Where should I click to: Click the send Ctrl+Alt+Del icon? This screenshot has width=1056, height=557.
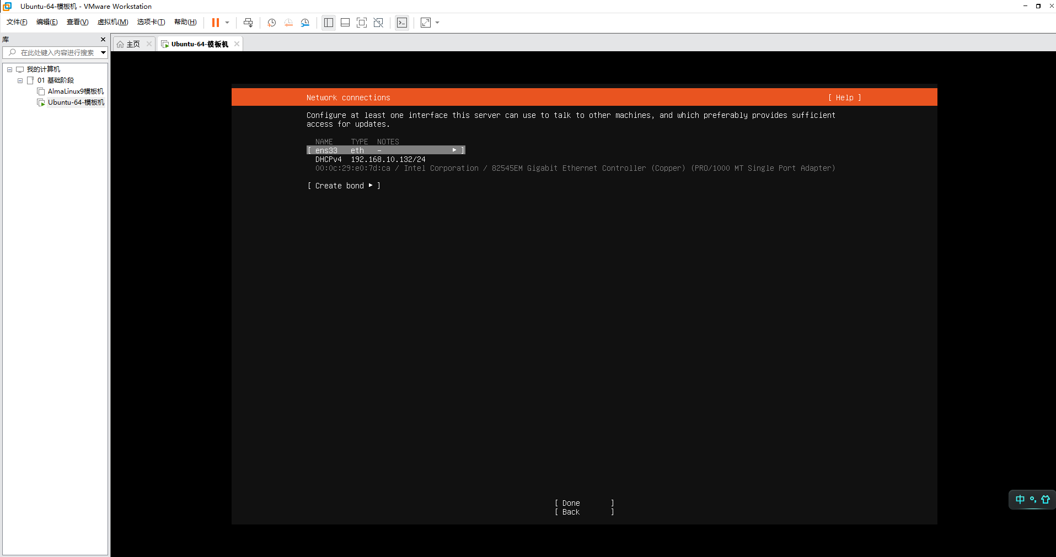(248, 23)
